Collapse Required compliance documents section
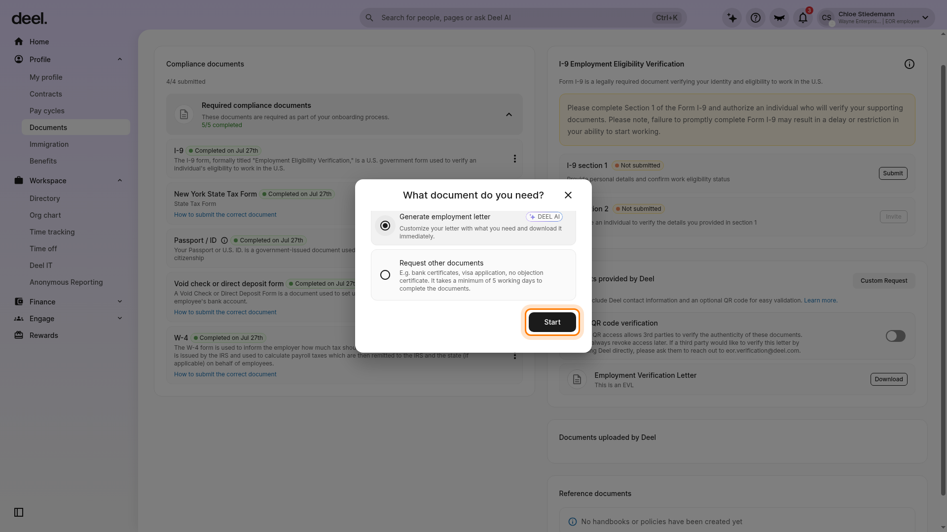Screen dimensions: 947x532 pos(509,114)
